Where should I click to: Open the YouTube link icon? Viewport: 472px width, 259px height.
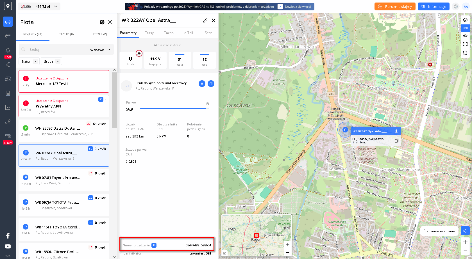click(8, 246)
